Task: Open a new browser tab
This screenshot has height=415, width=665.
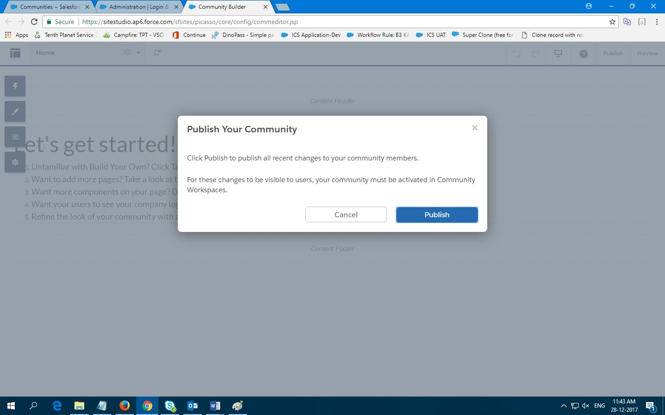Action: [x=282, y=7]
